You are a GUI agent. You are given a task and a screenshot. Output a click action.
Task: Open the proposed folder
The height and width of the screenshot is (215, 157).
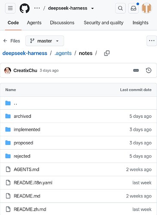coord(23,143)
